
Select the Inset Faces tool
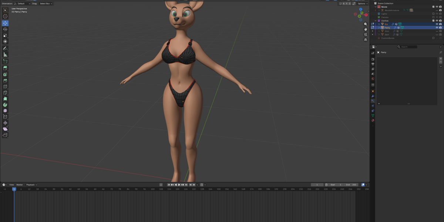pos(5,74)
